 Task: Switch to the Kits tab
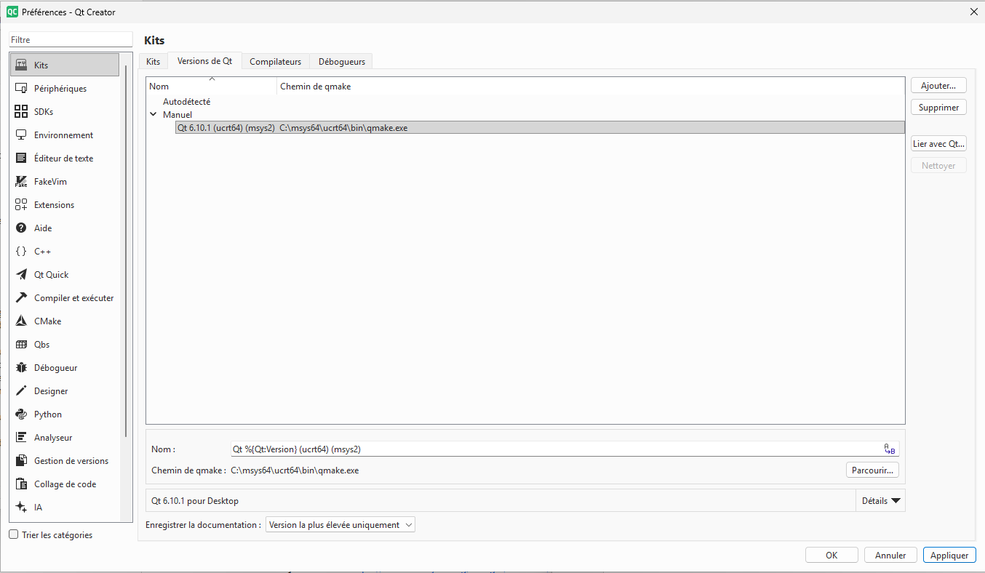[x=153, y=62]
